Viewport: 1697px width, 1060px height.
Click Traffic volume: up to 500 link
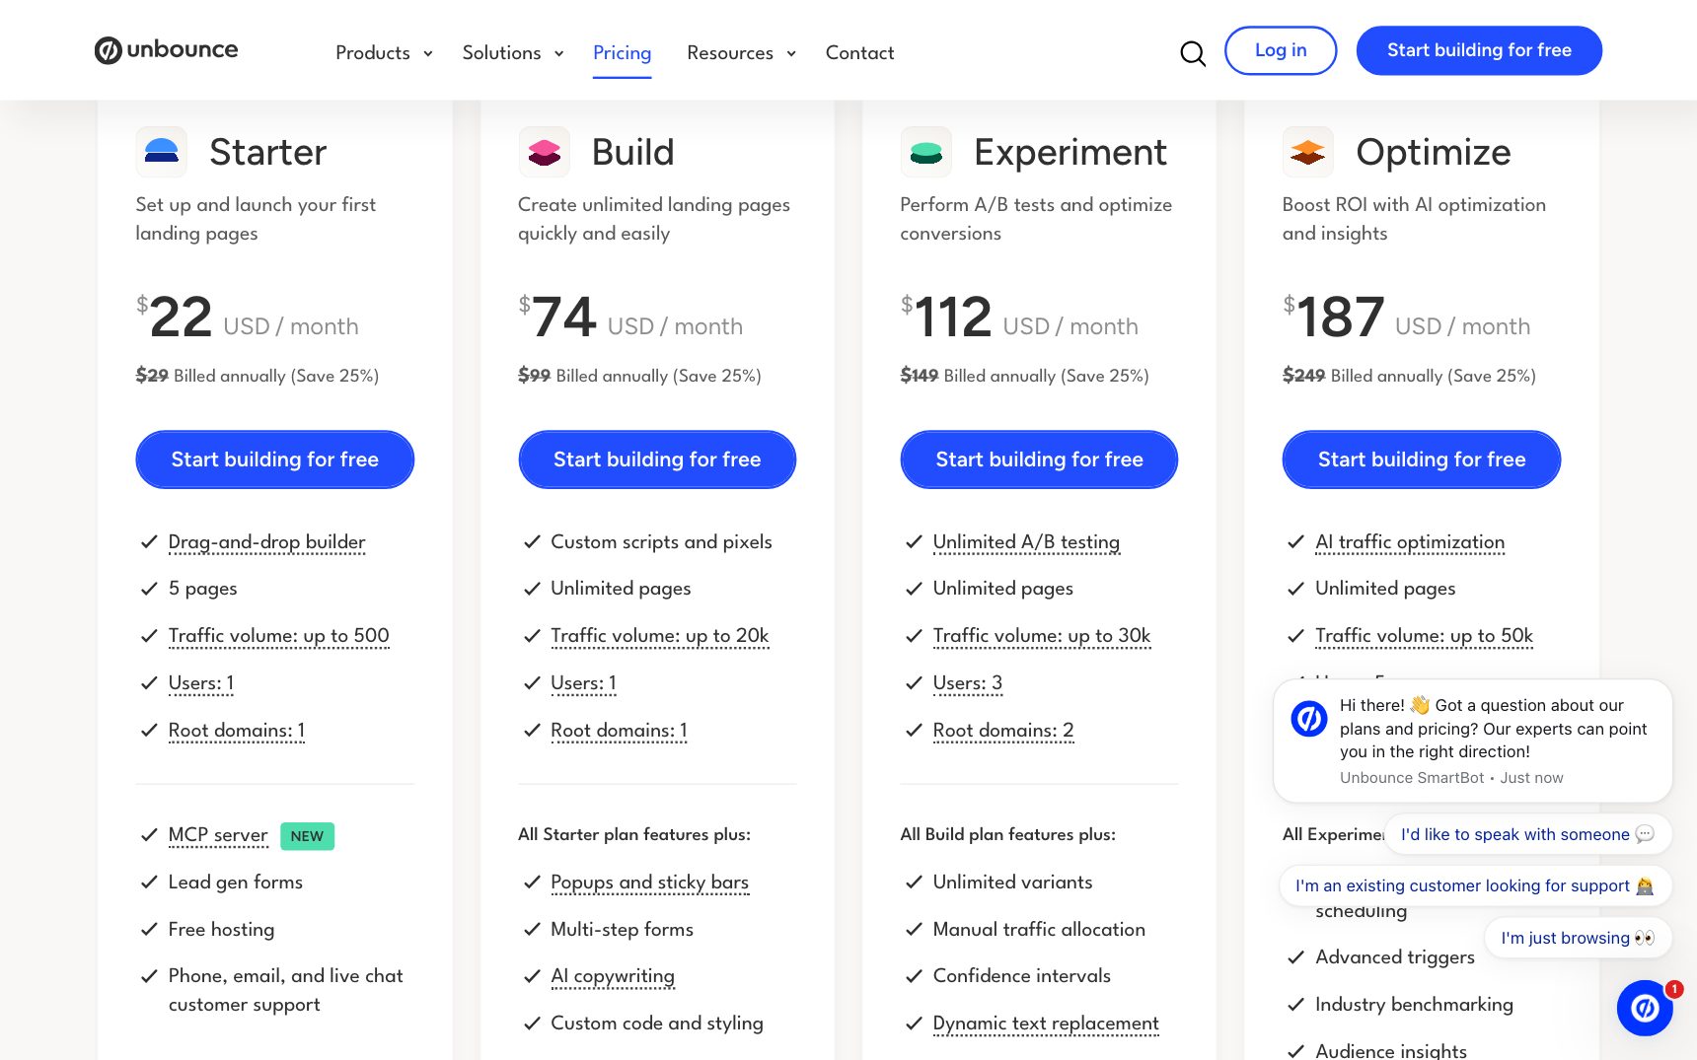pyautogui.click(x=279, y=636)
